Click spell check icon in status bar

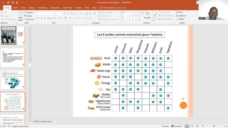(9, 126)
